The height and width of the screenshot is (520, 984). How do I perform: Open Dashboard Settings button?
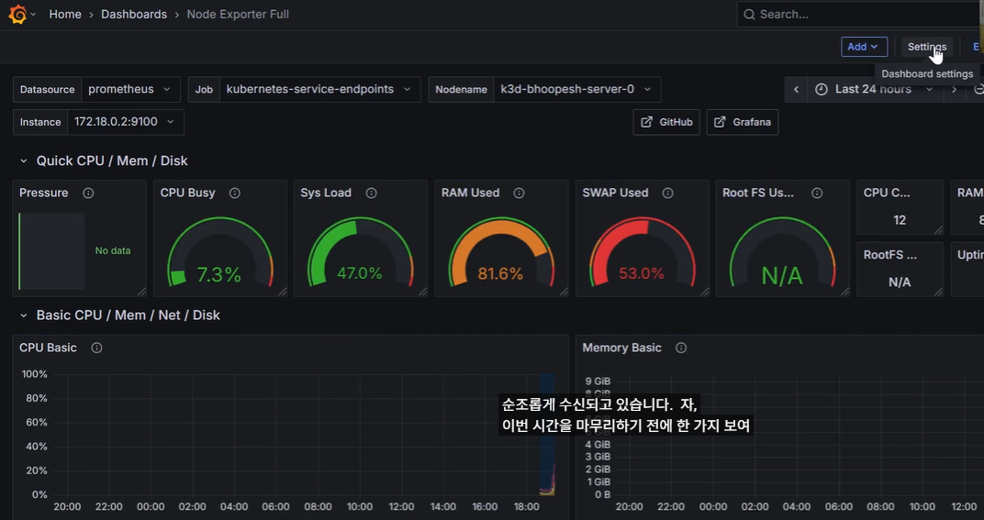click(927, 47)
